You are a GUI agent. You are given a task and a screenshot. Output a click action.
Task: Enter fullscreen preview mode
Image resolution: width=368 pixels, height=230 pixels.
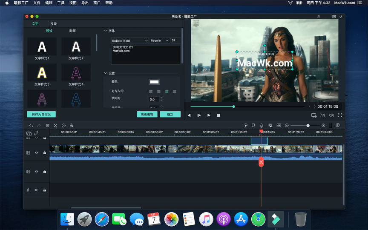click(x=340, y=115)
